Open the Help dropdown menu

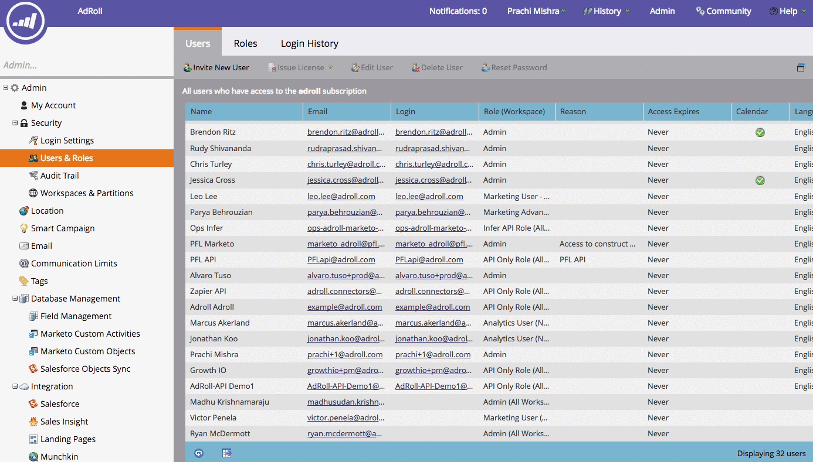pos(788,11)
